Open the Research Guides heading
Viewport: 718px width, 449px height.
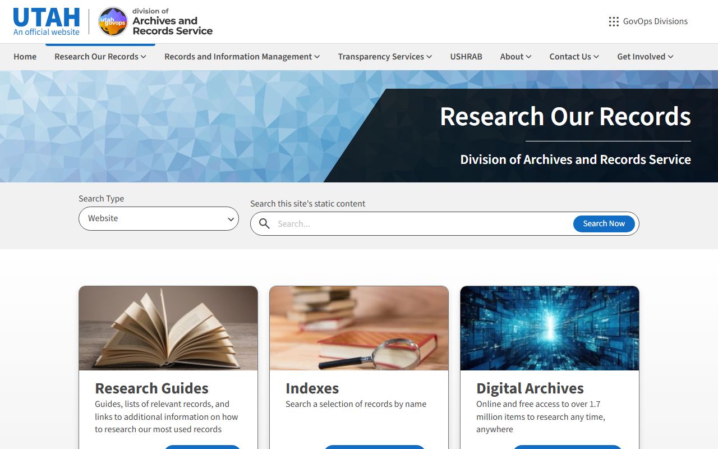151,388
